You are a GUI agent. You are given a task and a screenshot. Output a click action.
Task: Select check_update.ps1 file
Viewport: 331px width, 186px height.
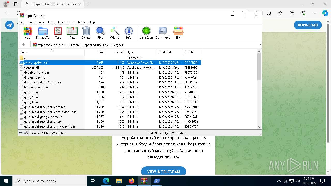tap(110, 63)
